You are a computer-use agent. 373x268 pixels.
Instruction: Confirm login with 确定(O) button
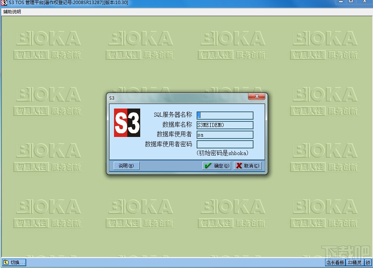pos(217,166)
